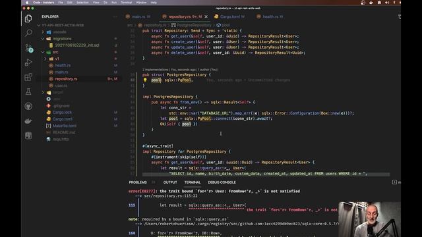Viewport: 422px width, 237px height.
Task: Open user.rs in the Explorer tree
Action: (x=61, y=86)
